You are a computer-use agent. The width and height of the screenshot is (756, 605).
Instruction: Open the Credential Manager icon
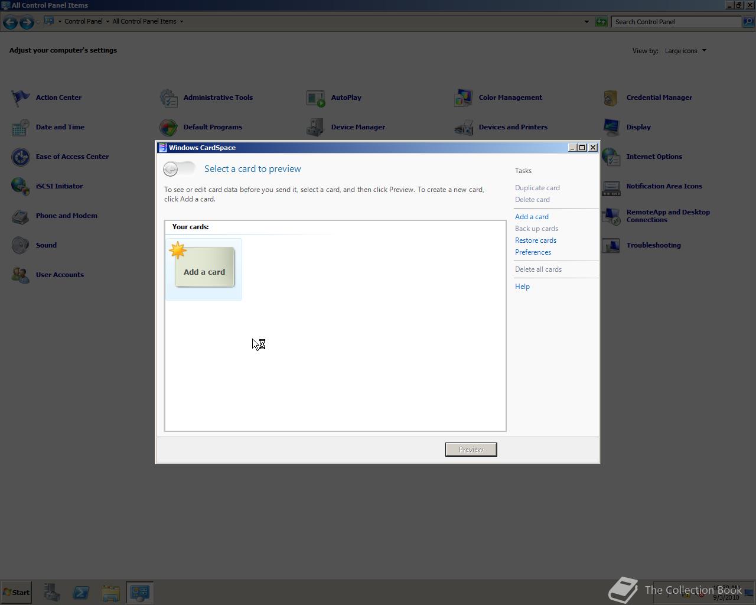pyautogui.click(x=611, y=97)
